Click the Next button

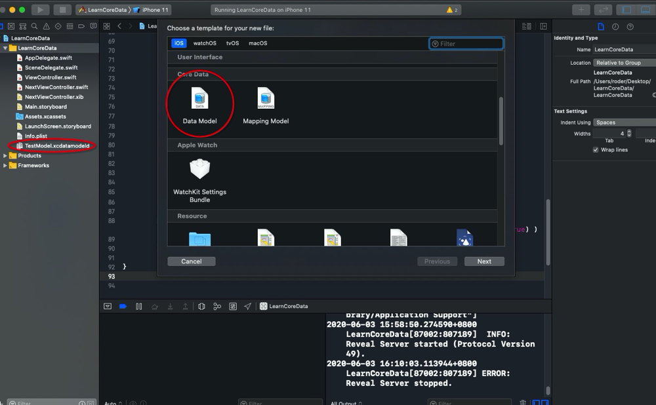[484, 261]
